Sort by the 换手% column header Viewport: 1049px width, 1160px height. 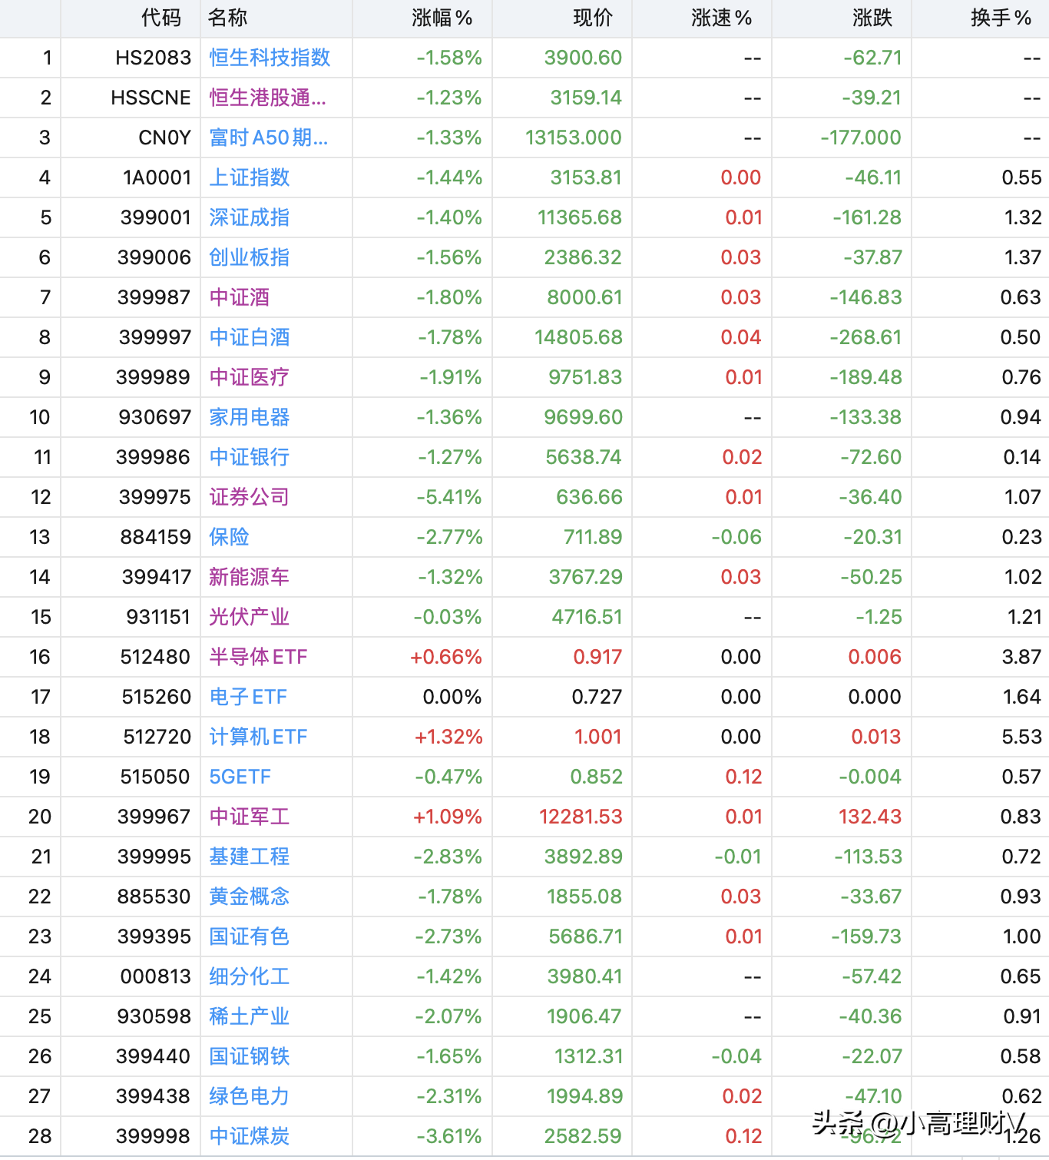pos(1001,18)
